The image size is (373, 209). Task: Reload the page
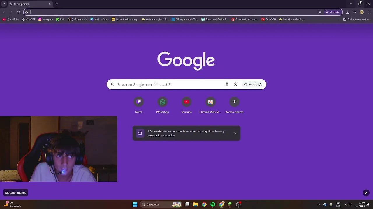tap(18, 12)
